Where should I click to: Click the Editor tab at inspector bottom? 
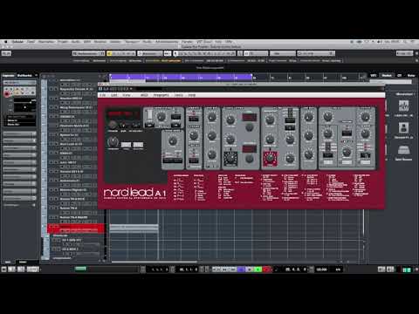pos(23,262)
